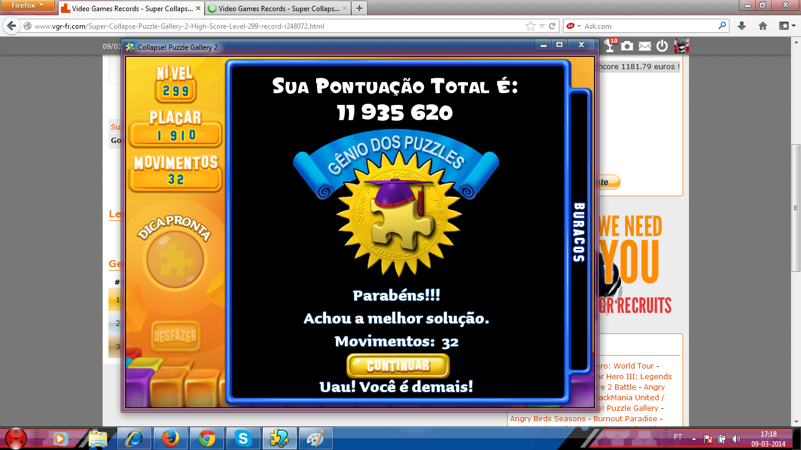
Task: Bookmark this page with star icon
Action: tap(530, 26)
